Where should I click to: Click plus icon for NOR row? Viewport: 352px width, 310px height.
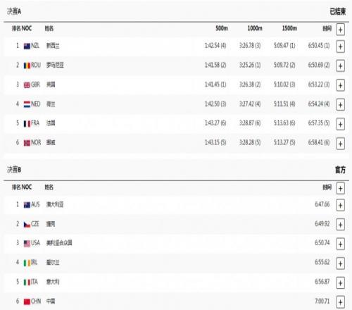(x=340, y=144)
